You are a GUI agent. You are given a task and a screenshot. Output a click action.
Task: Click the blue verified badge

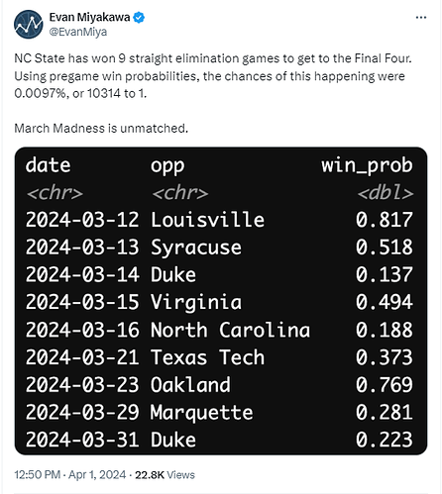coord(139,18)
